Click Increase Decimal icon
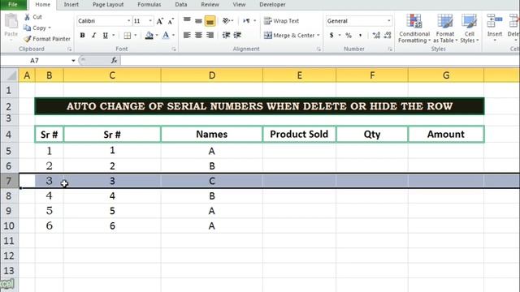Viewport: 520px width, 292px height. pyautogui.click(x=376, y=35)
